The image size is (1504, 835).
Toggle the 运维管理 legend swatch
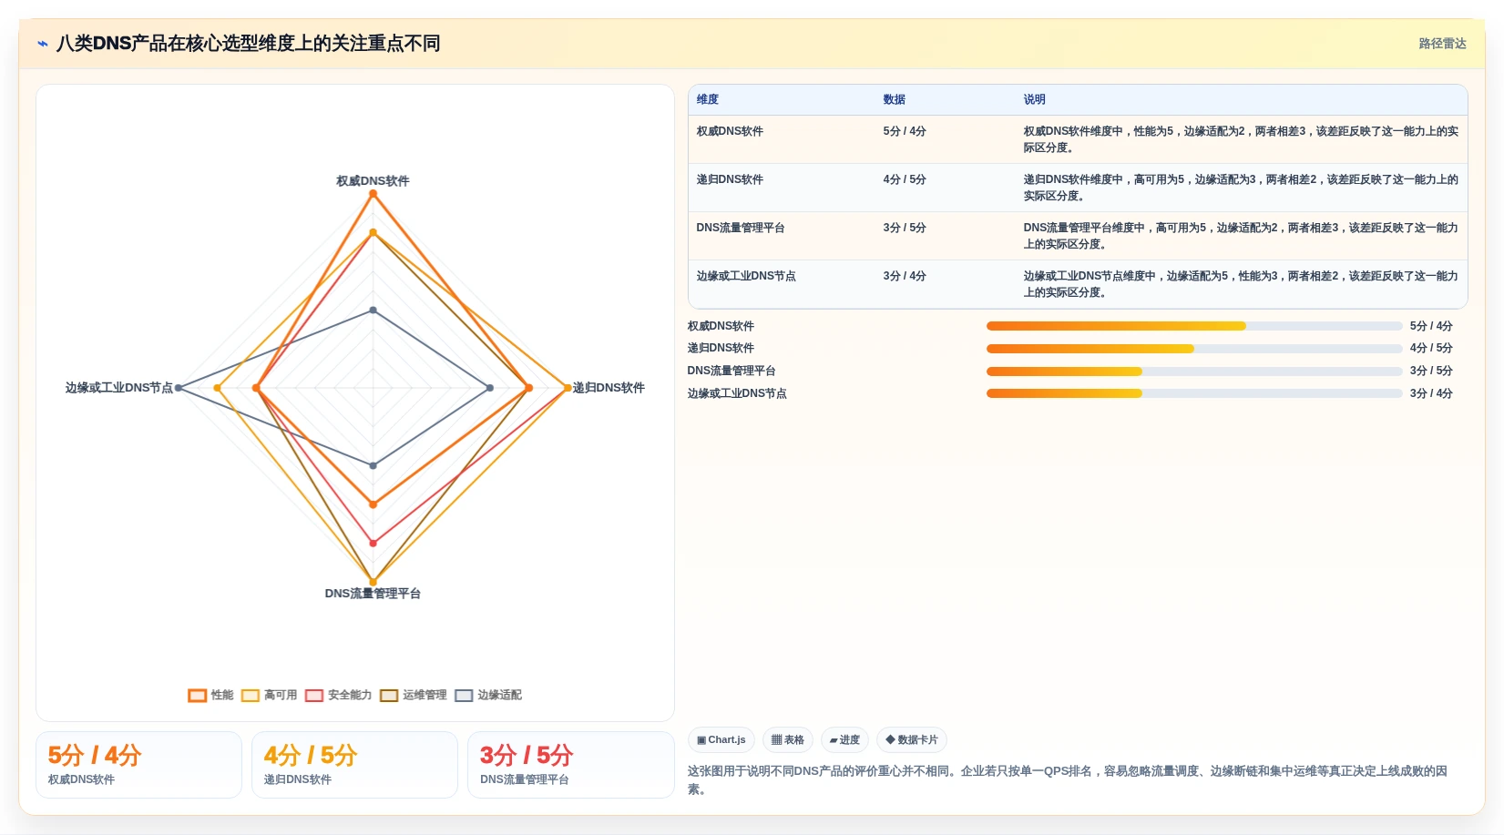389,696
